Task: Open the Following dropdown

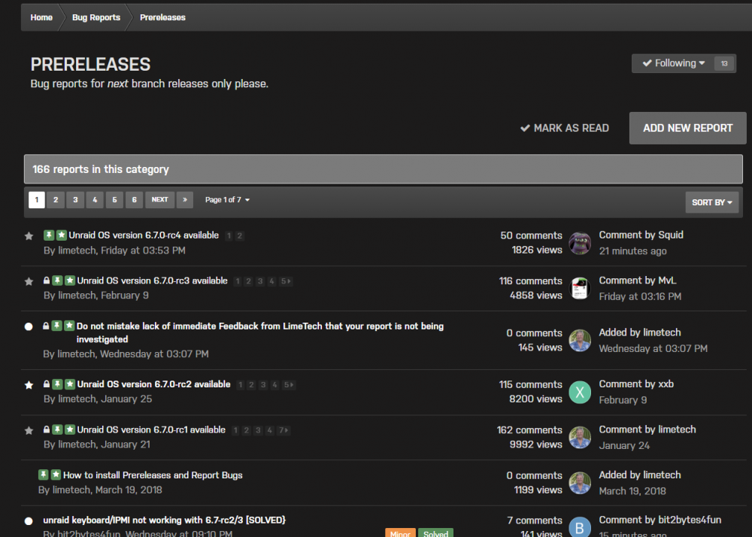Action: [x=674, y=63]
